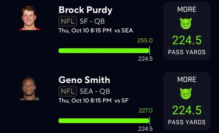Open Brock Purdy's player headshot
The width and height of the screenshot is (219, 133).
[30, 18]
